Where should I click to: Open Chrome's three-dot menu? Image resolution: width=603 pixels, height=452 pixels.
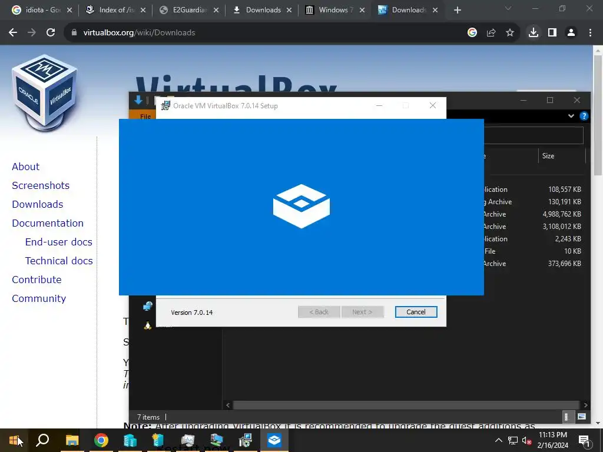[590, 33]
